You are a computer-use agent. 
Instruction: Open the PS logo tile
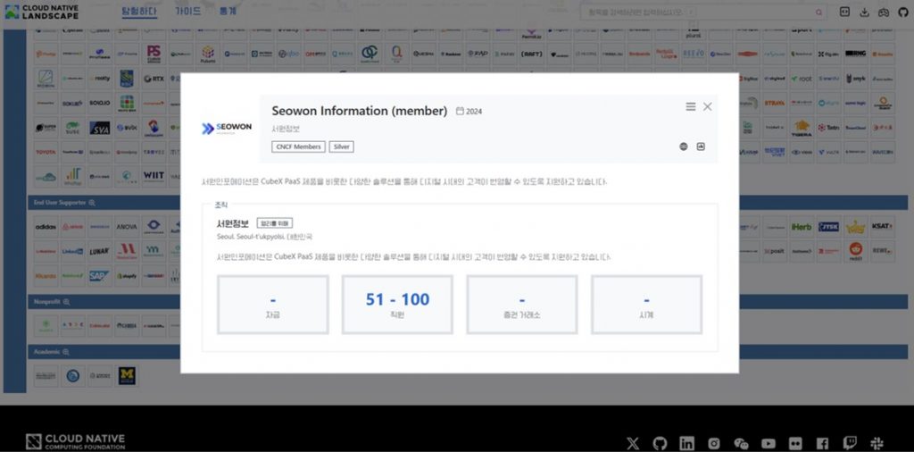154,54
